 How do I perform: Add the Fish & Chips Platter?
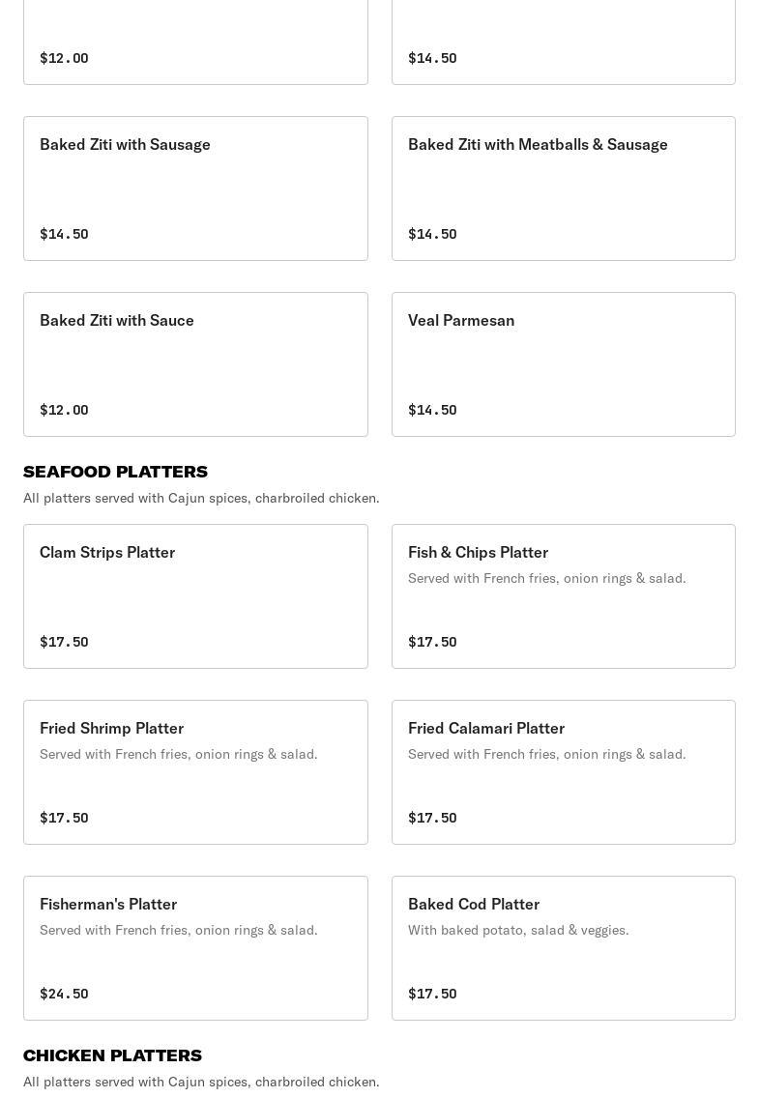click(478, 553)
